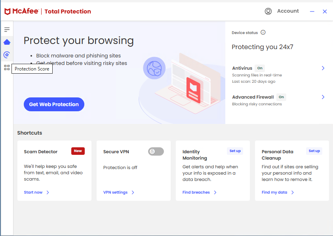Click the Device status info icon
This screenshot has width=333, height=236.
tap(263, 33)
